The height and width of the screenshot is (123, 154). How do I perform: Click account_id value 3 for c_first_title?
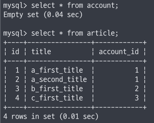point(137,98)
